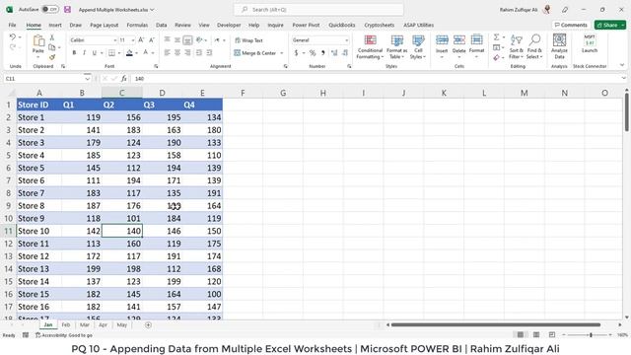
Task: Click the zoom slider handle
Action: coord(591,335)
